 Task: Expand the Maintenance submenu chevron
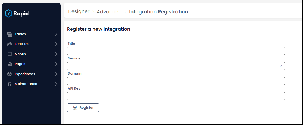pos(56,84)
